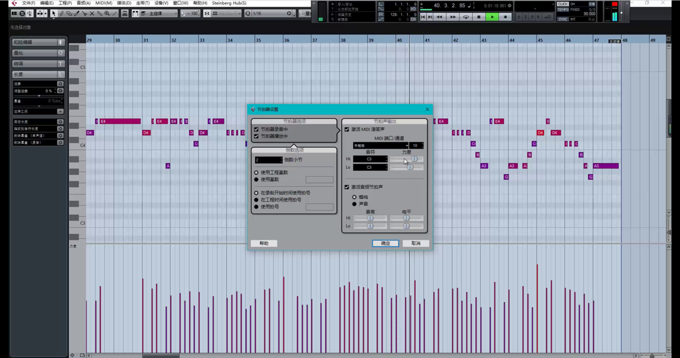Click the green Play button
680x358 pixels.
[492, 17]
